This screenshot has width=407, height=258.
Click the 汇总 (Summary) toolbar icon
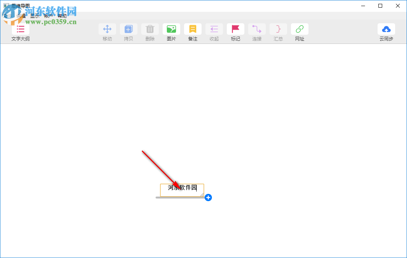(278, 29)
